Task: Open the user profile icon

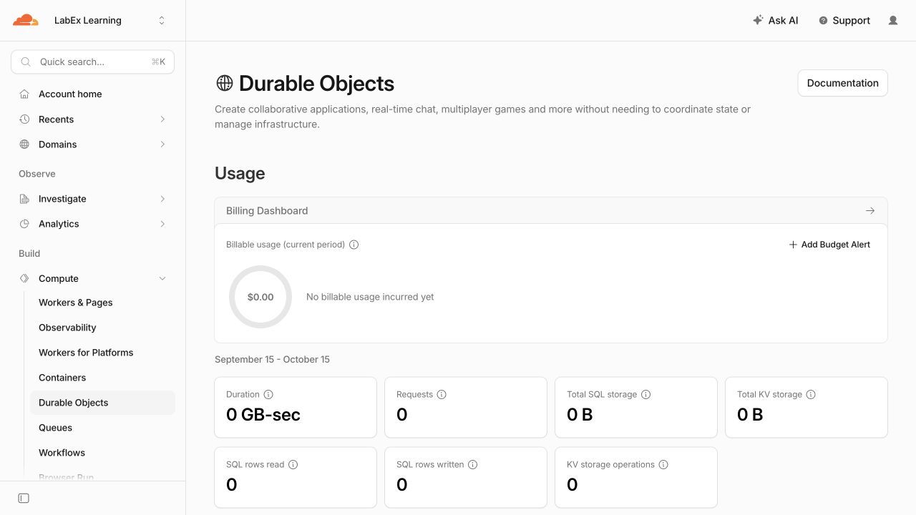Action: [893, 21]
